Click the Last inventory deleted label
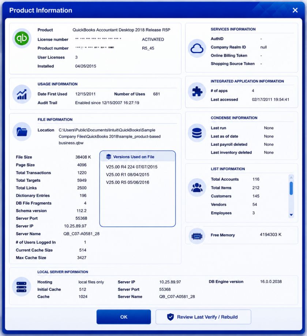The width and height of the screenshot is (307, 336). pos(231,153)
